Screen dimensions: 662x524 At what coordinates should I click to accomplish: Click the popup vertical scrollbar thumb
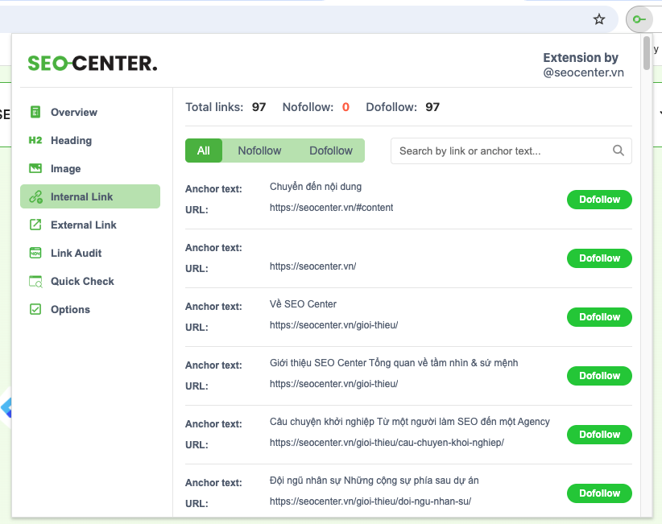click(x=647, y=54)
